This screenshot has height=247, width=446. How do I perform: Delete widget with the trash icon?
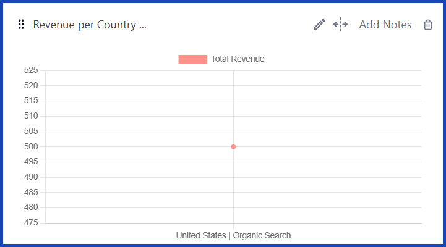(428, 25)
